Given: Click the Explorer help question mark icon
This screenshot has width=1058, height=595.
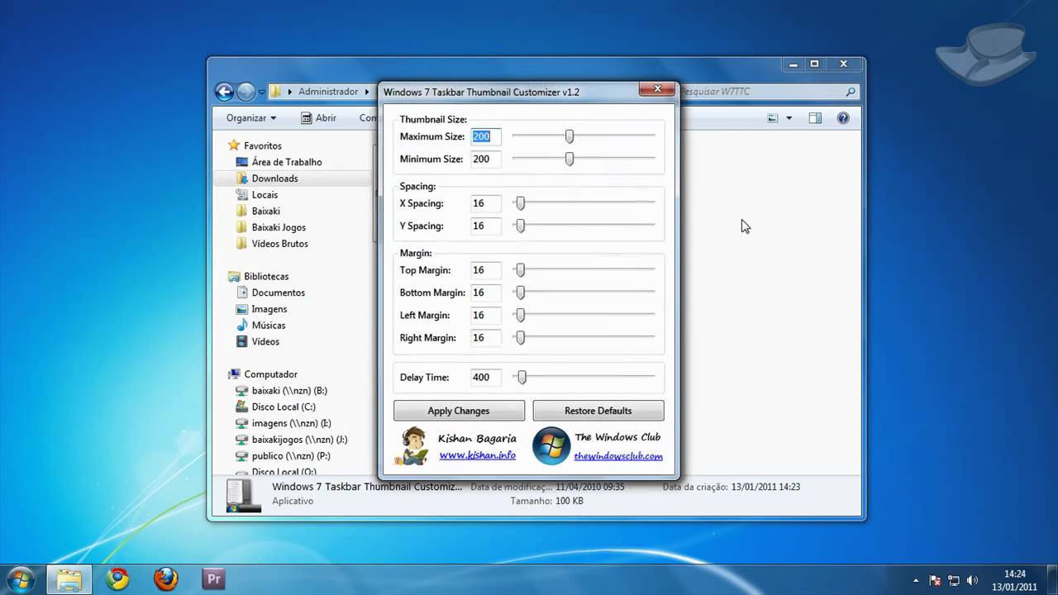Looking at the screenshot, I should click(x=843, y=118).
